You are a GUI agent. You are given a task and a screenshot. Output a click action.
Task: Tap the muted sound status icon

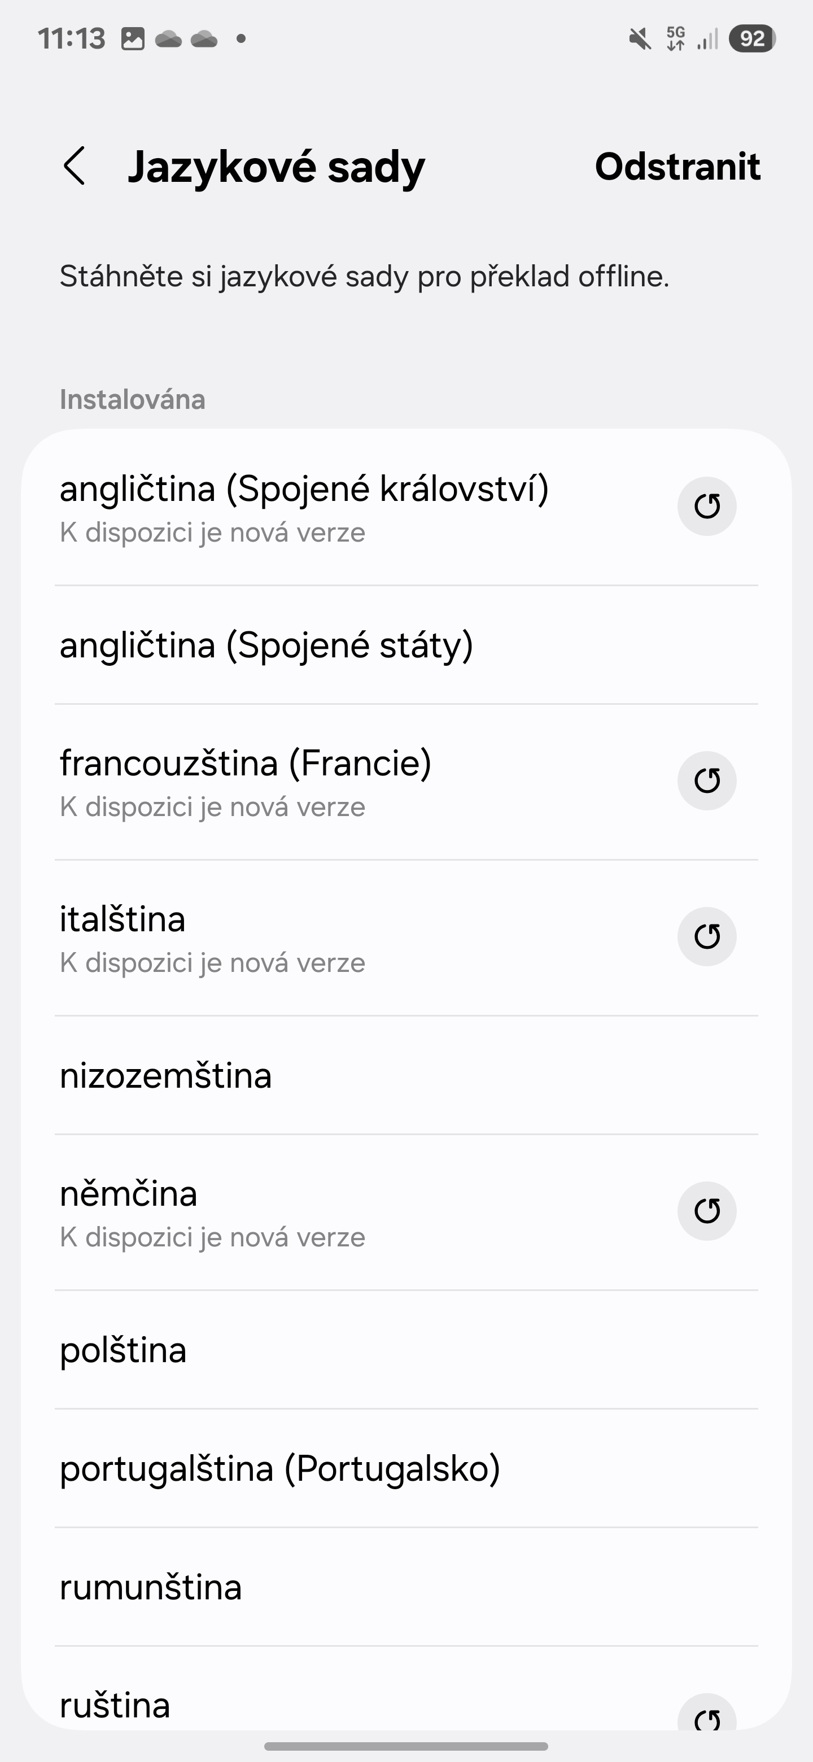[x=640, y=39]
